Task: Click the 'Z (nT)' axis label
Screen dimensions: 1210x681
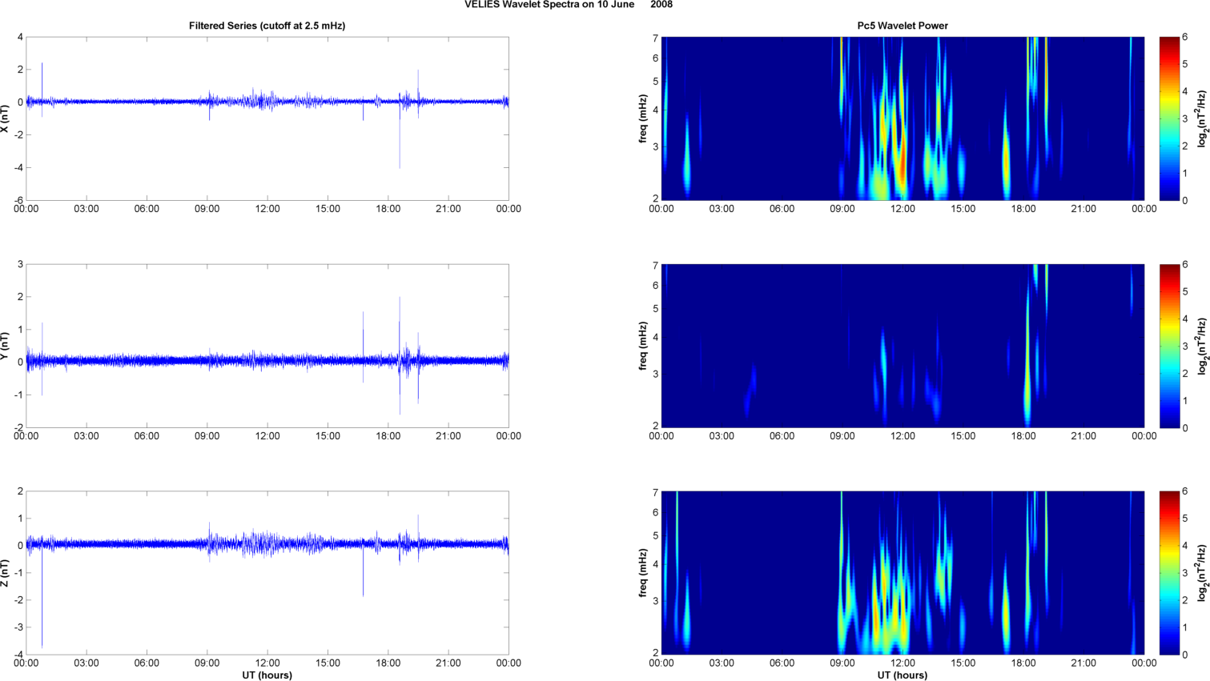Action: pyautogui.click(x=6, y=573)
